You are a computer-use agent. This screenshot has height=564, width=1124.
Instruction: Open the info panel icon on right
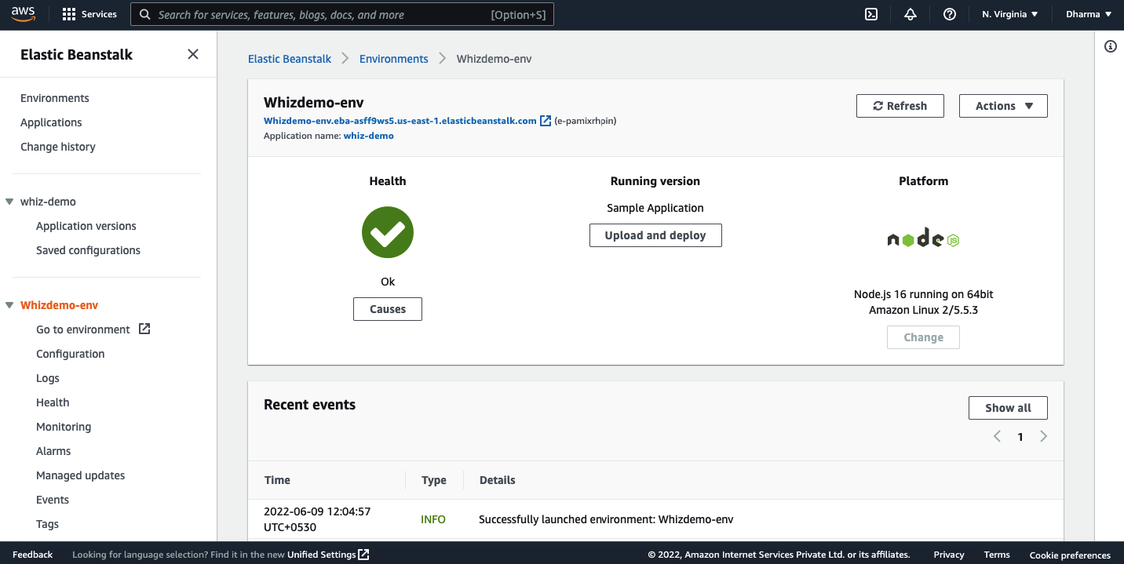1111,46
